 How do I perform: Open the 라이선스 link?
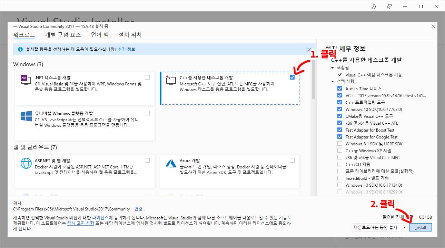(100, 218)
